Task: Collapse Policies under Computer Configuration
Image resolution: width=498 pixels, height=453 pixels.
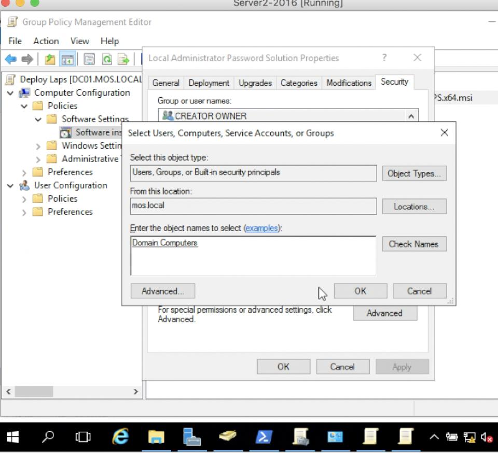Action: (24, 106)
